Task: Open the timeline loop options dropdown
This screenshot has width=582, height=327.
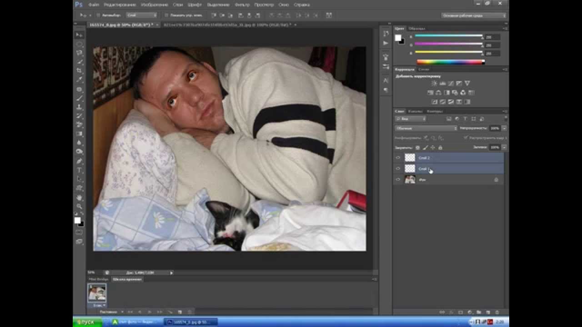Action: (110, 312)
